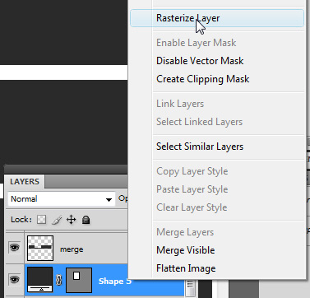Select Shape 5 vector mask thumbnail
Image resolution: width=310 pixels, height=298 pixels.
point(79,280)
